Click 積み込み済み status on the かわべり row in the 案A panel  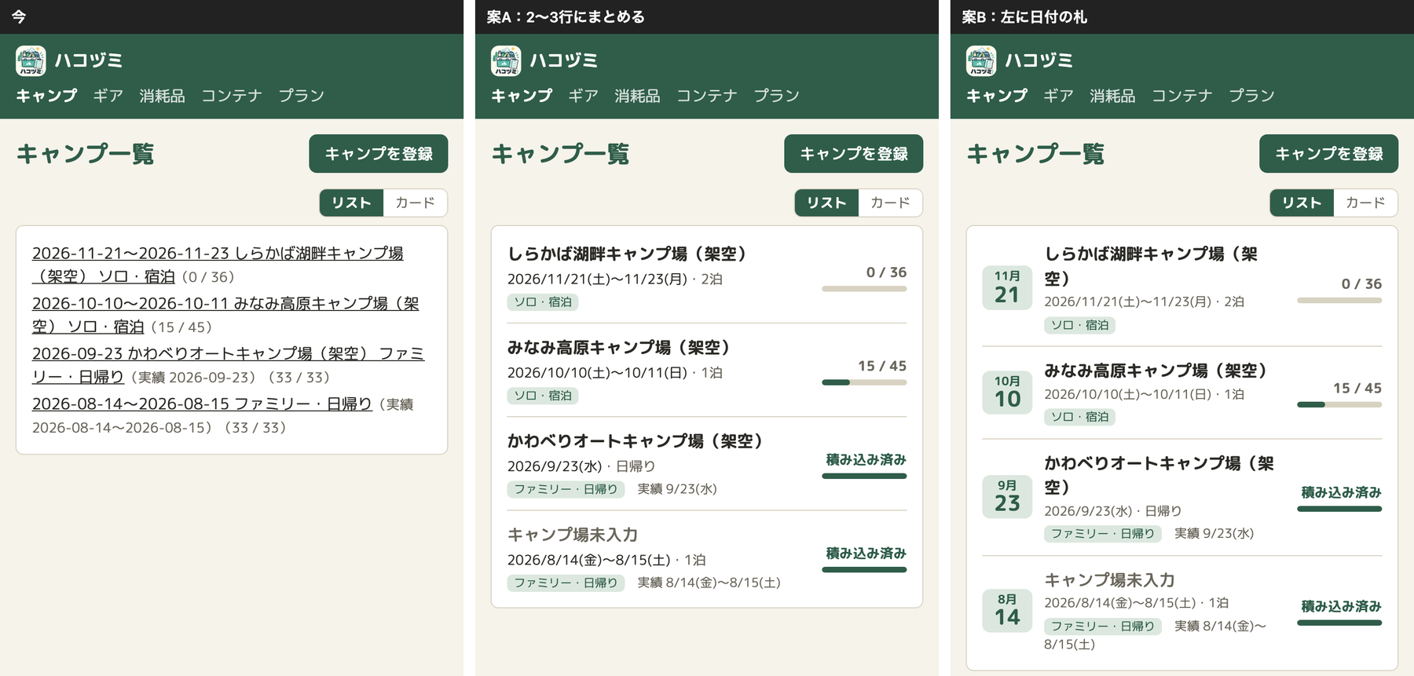(866, 460)
